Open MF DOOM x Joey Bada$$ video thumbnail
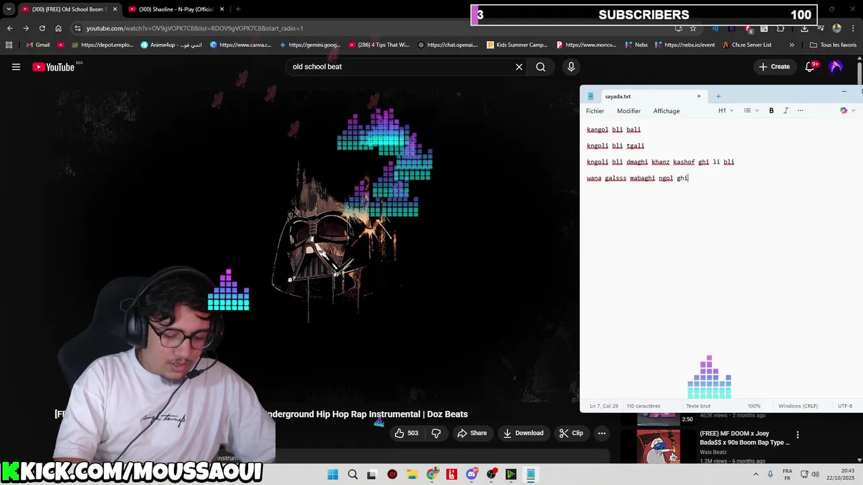Viewport: 863px width, 485px height. coord(659,447)
